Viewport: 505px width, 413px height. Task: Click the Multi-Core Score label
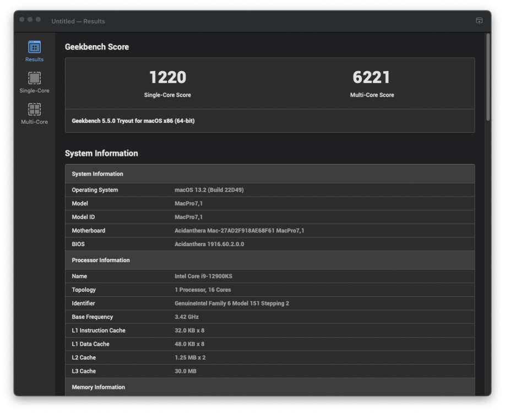tap(372, 95)
